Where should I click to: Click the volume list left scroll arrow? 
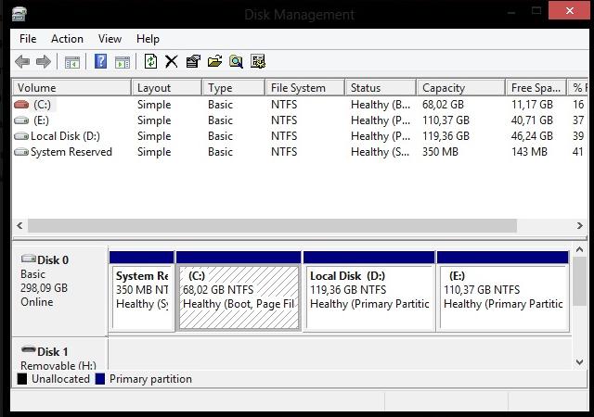point(19,226)
